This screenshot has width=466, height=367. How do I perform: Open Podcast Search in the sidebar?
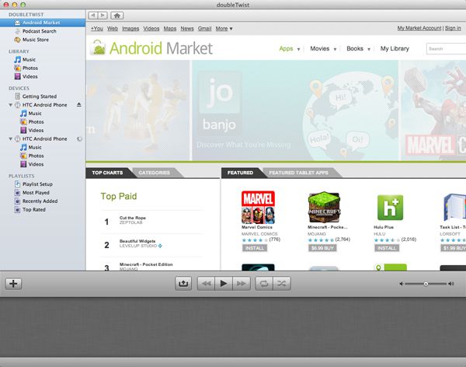point(39,31)
